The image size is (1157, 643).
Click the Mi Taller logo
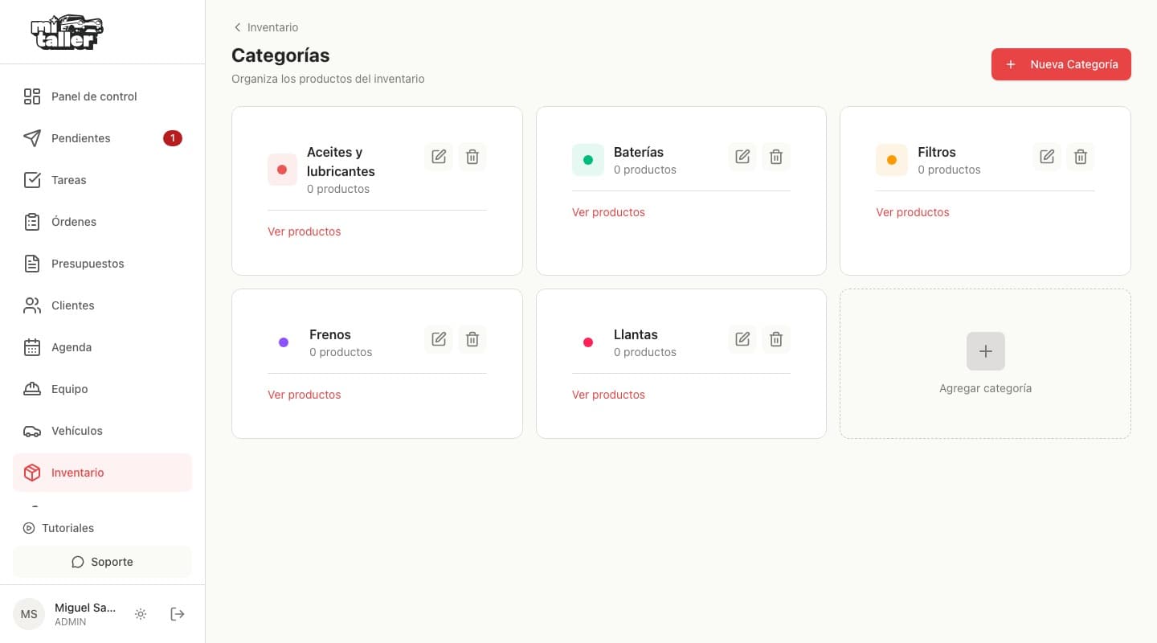pyautogui.click(x=67, y=32)
